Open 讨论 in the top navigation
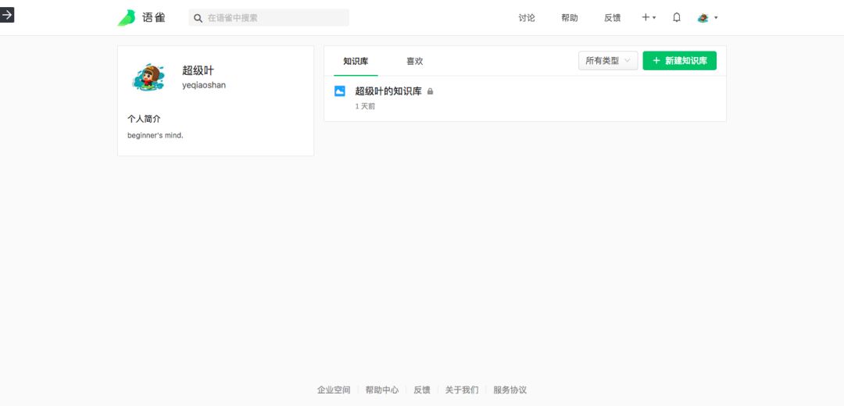The width and height of the screenshot is (844, 406). (527, 18)
